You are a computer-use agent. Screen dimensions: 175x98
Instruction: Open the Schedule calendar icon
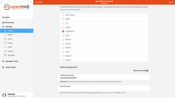pyautogui.click(x=5, y=55)
